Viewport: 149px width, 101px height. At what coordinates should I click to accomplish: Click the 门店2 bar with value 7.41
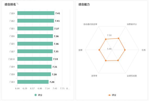pos(36,21)
